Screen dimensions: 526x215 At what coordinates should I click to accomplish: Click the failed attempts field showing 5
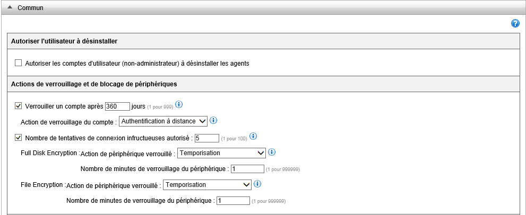click(x=206, y=138)
